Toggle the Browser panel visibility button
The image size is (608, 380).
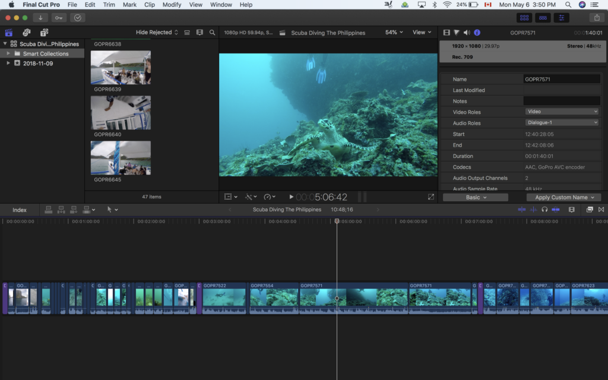524,18
